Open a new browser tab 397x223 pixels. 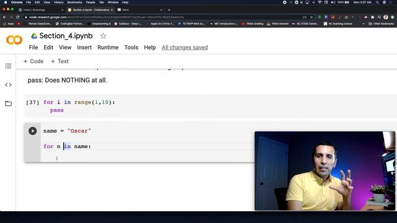169,10
